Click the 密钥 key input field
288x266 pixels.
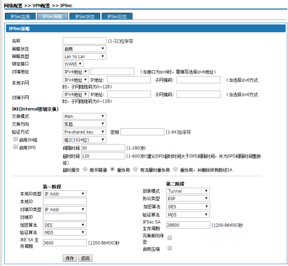142,132
